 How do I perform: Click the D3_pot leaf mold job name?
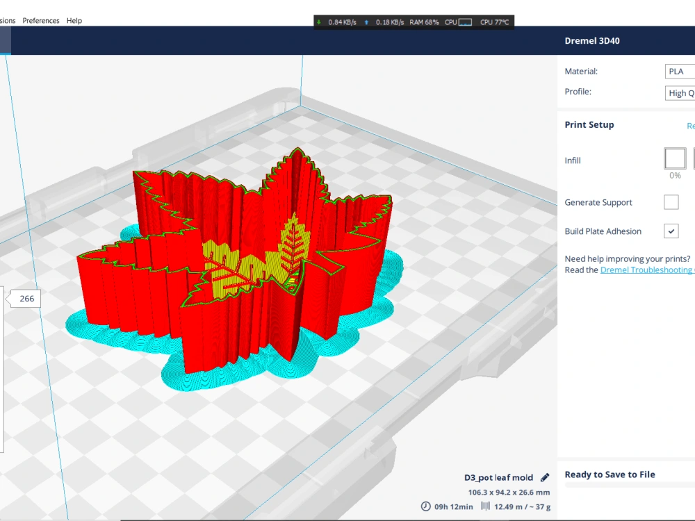498,477
